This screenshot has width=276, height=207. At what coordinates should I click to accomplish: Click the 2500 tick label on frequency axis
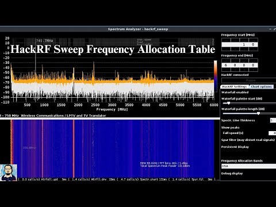coord(95,105)
